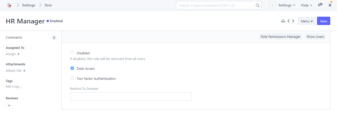Open Role Permissions Manager

[x=281, y=37]
